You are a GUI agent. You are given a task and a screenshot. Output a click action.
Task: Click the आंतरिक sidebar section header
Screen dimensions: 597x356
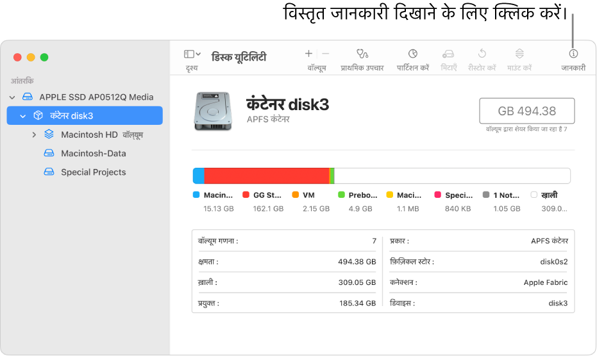coord(22,81)
